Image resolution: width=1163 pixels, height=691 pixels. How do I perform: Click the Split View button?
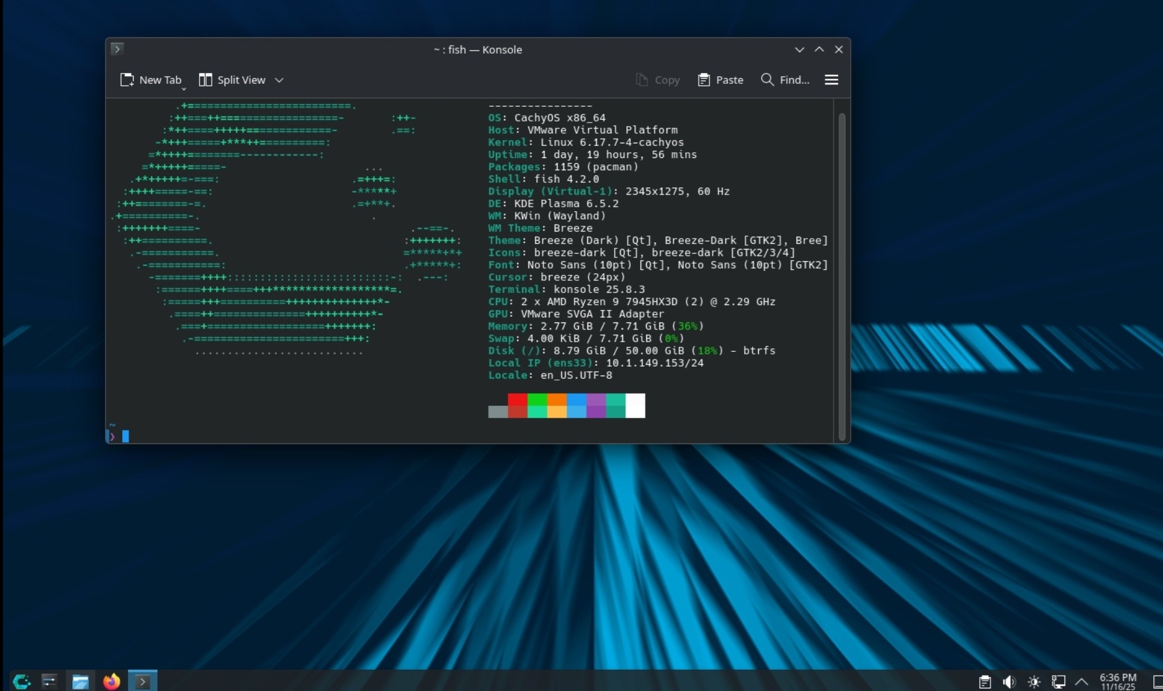(232, 80)
